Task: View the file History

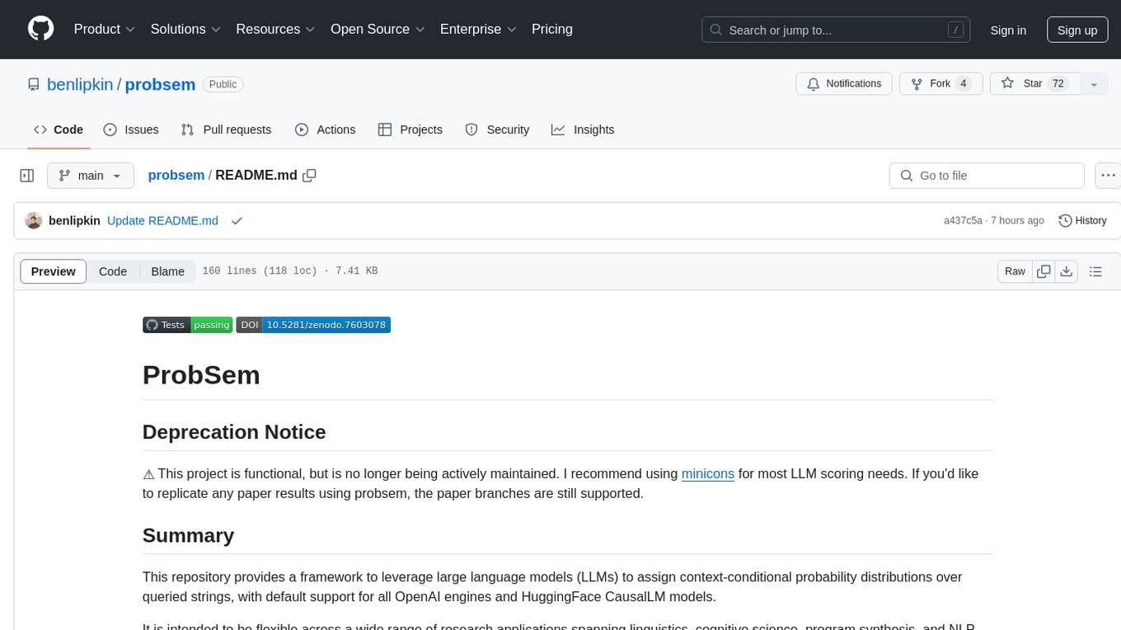Action: 1082,221
